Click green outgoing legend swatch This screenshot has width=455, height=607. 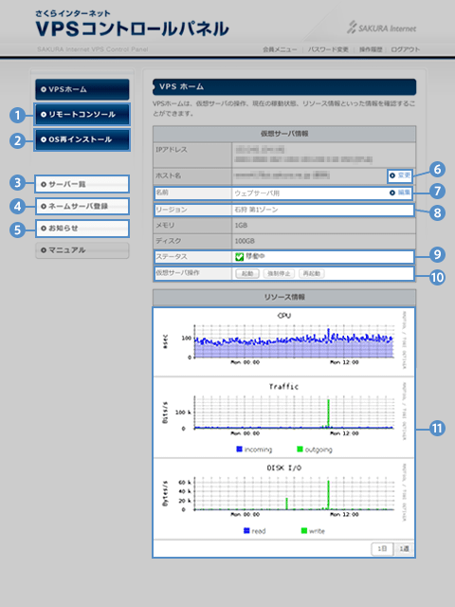click(300, 449)
